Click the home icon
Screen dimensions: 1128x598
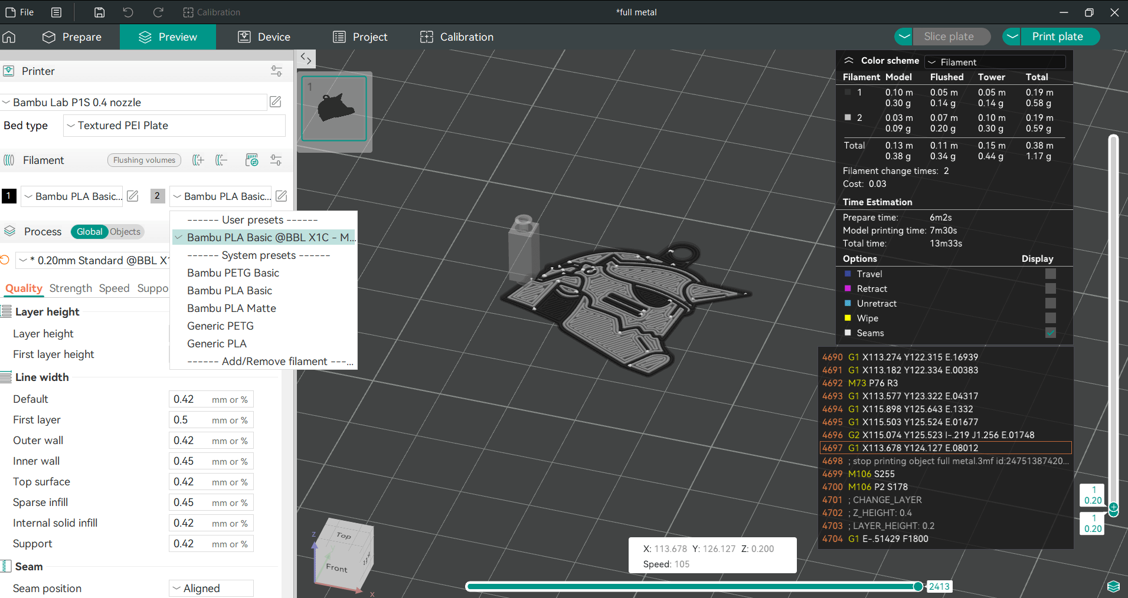[9, 37]
